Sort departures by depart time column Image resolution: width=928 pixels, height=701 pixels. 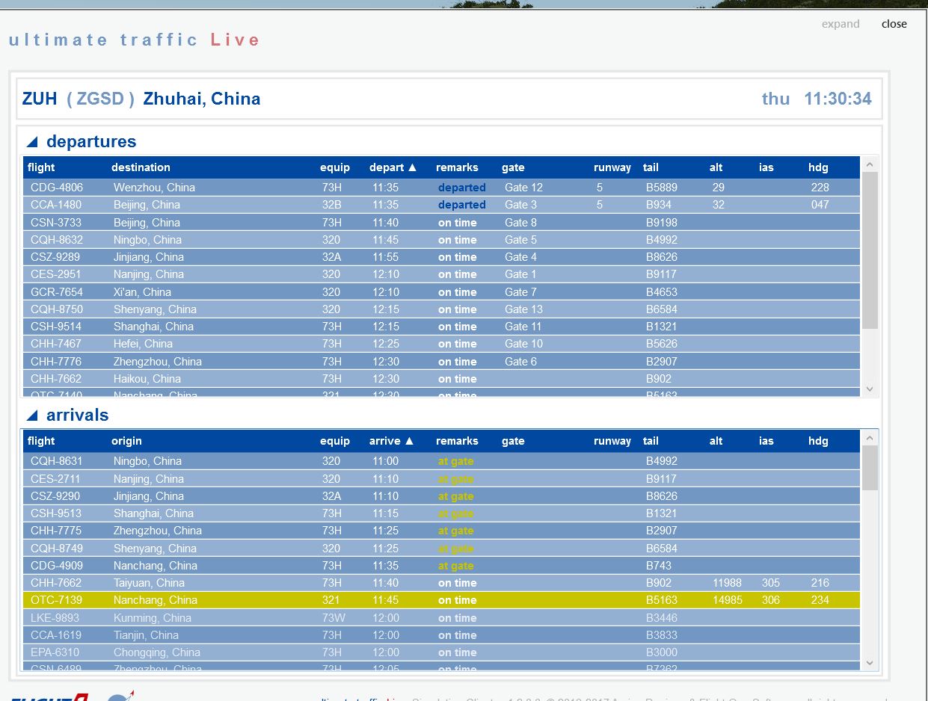point(393,167)
